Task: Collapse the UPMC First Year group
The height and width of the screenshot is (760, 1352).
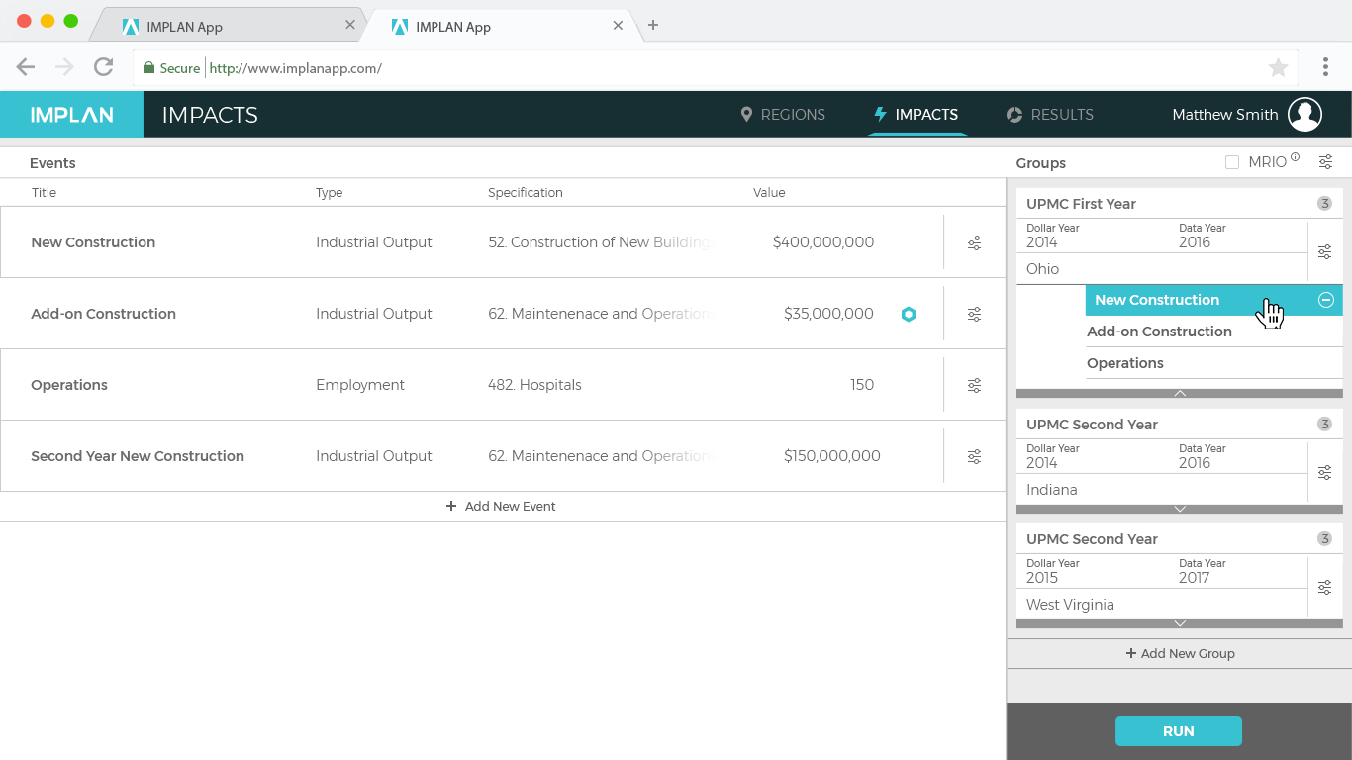Action: 1180,394
